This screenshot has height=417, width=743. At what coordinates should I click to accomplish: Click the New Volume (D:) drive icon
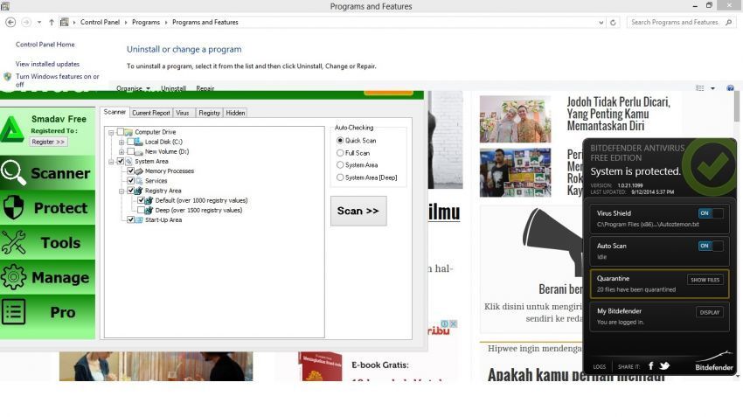[x=138, y=151]
